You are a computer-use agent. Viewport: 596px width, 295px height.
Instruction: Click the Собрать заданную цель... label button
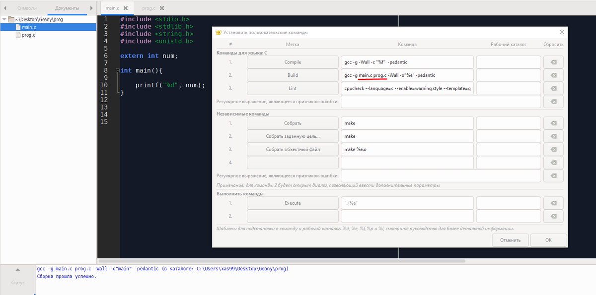[x=293, y=136]
